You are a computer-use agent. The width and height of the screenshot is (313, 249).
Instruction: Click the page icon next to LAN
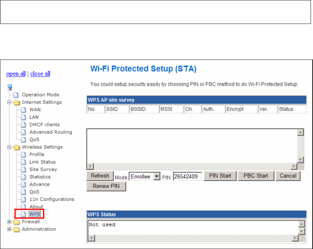click(x=24, y=117)
